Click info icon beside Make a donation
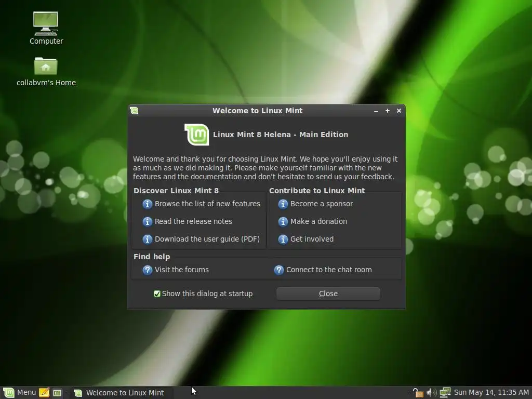The width and height of the screenshot is (532, 399). 283,221
